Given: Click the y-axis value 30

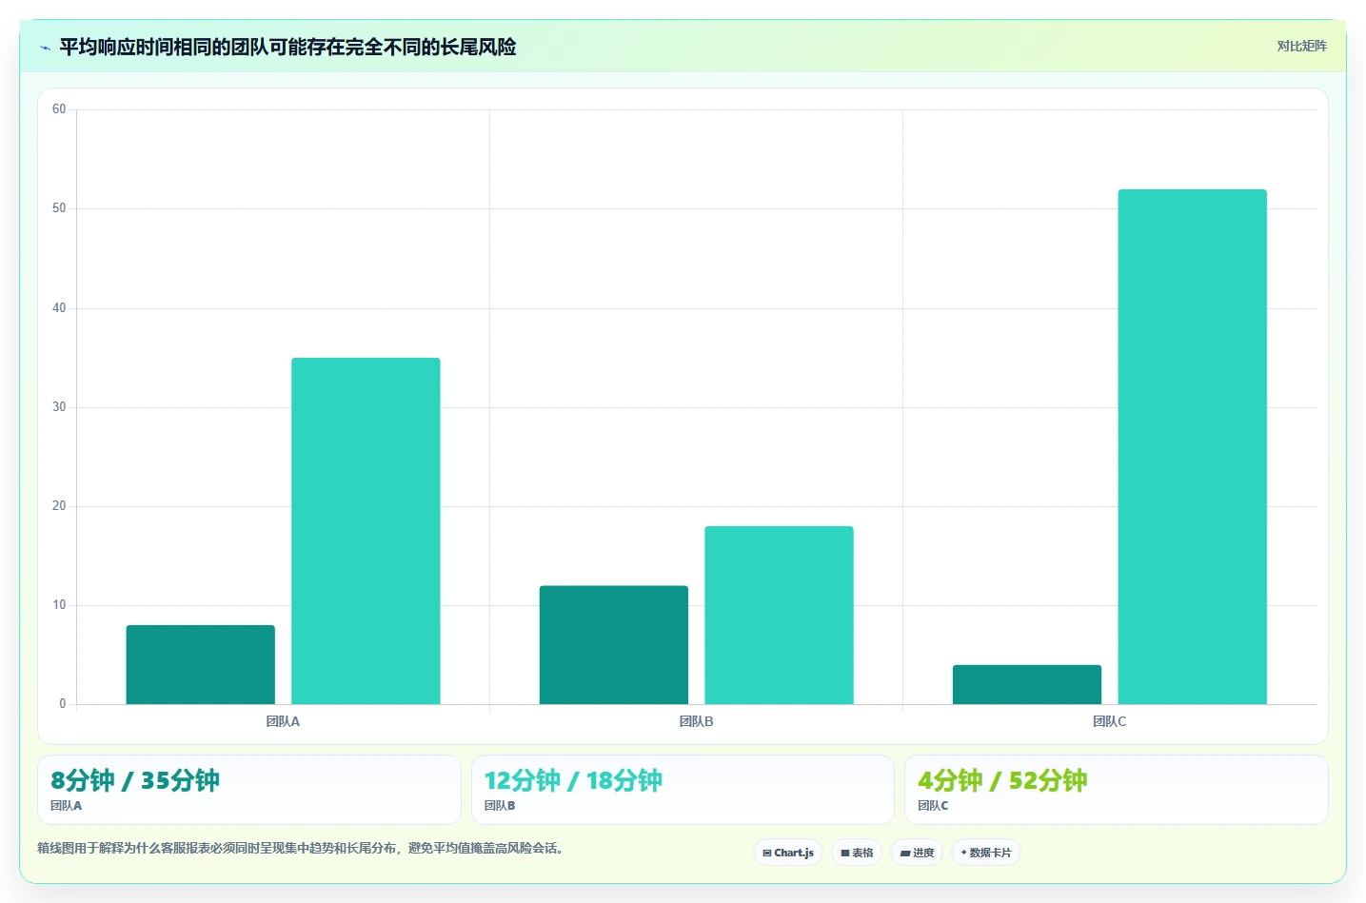Looking at the screenshot, I should coord(59,406).
